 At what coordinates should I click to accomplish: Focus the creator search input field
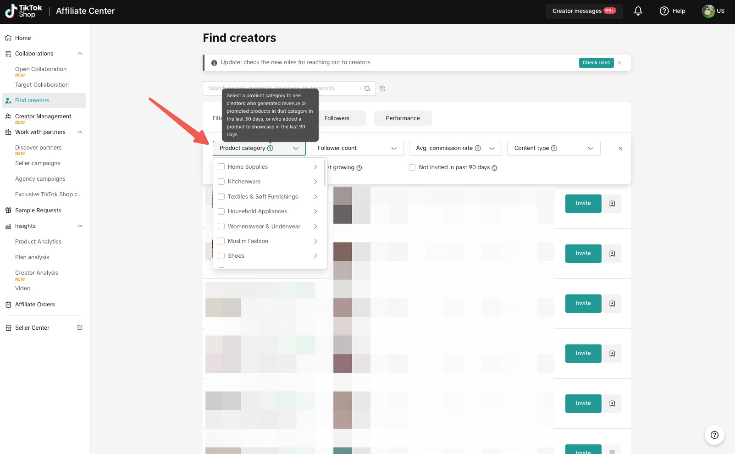282,89
